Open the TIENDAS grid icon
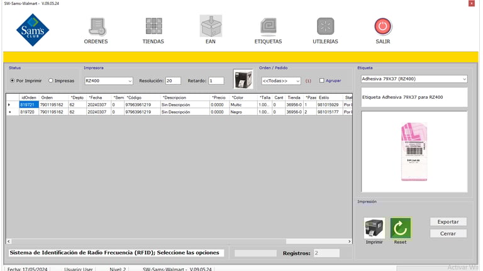 click(x=153, y=26)
